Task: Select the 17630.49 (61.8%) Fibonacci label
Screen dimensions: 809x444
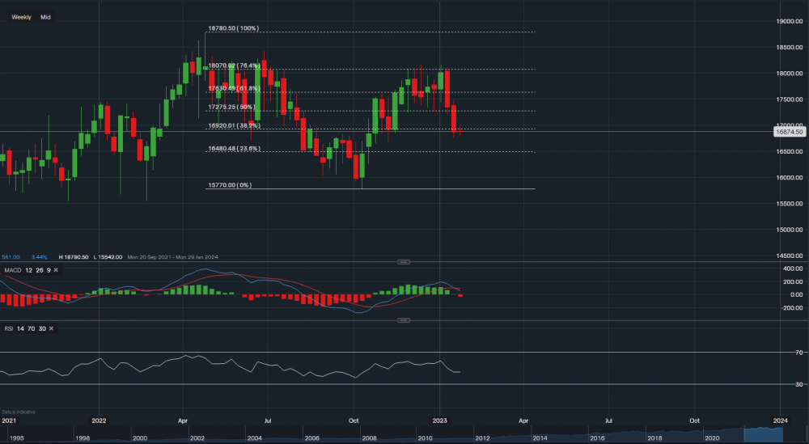Action: 234,89
